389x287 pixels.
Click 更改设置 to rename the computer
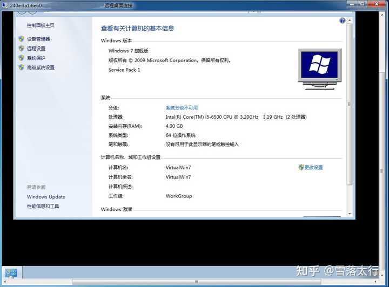coord(313,167)
